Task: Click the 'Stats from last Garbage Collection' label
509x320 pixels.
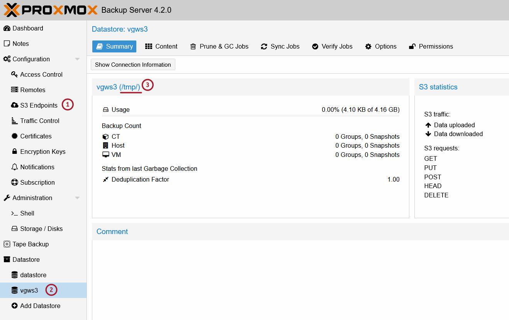Action: pyautogui.click(x=149, y=168)
